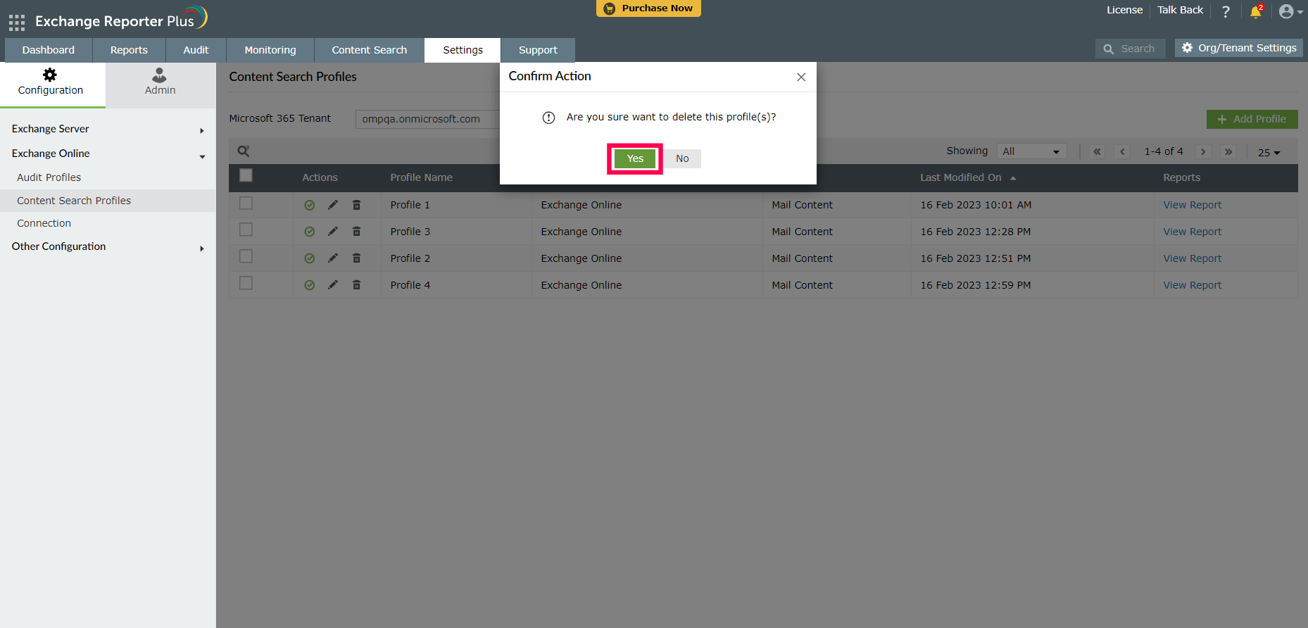
Task: Click the Add Profile button
Action: (x=1252, y=119)
